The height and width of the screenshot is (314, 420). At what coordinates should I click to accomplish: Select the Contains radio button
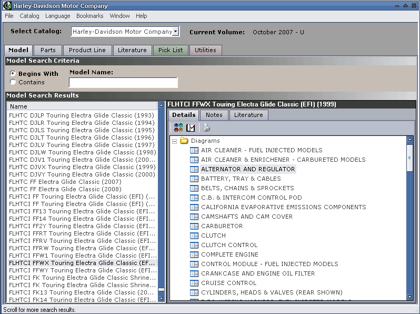[x=13, y=82]
